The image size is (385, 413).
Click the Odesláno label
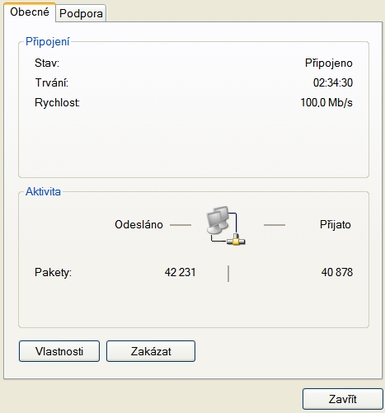[139, 224]
